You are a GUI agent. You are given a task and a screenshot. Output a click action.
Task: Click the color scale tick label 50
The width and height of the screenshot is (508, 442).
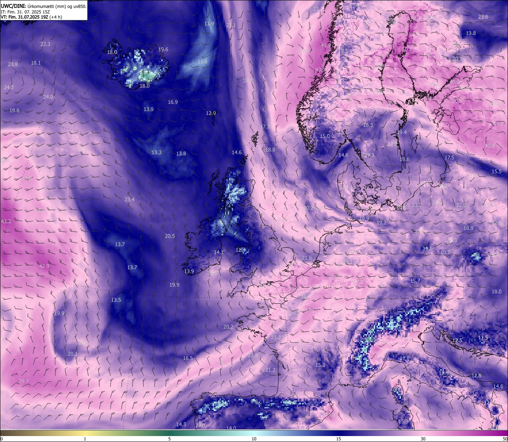click(x=505, y=439)
